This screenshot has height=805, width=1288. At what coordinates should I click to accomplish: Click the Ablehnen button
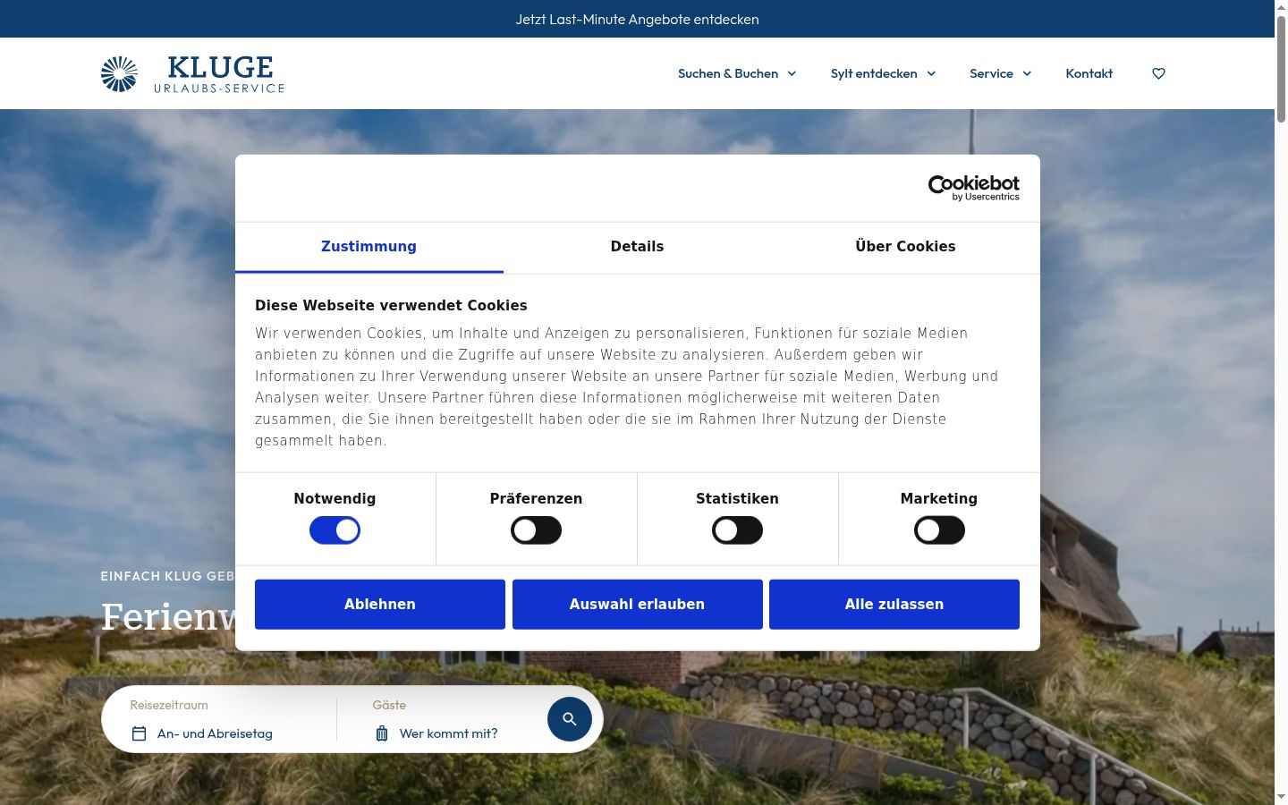[380, 605]
